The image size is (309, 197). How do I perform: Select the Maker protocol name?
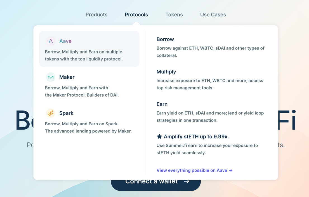(67, 77)
